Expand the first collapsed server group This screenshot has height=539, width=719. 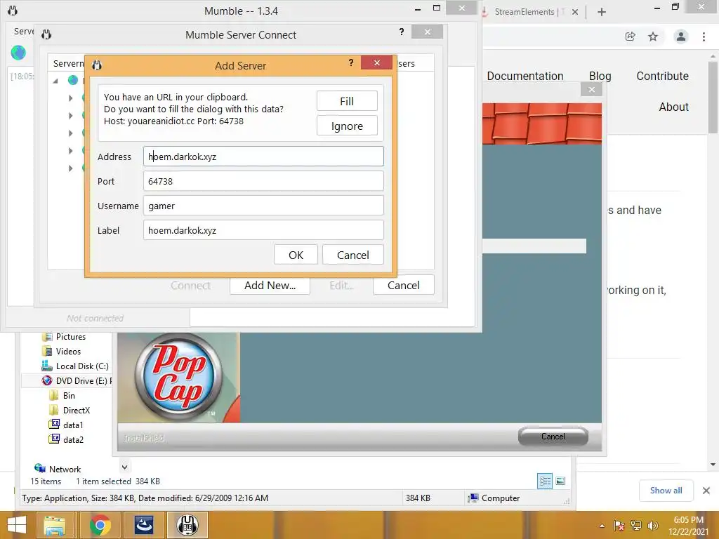pos(71,98)
